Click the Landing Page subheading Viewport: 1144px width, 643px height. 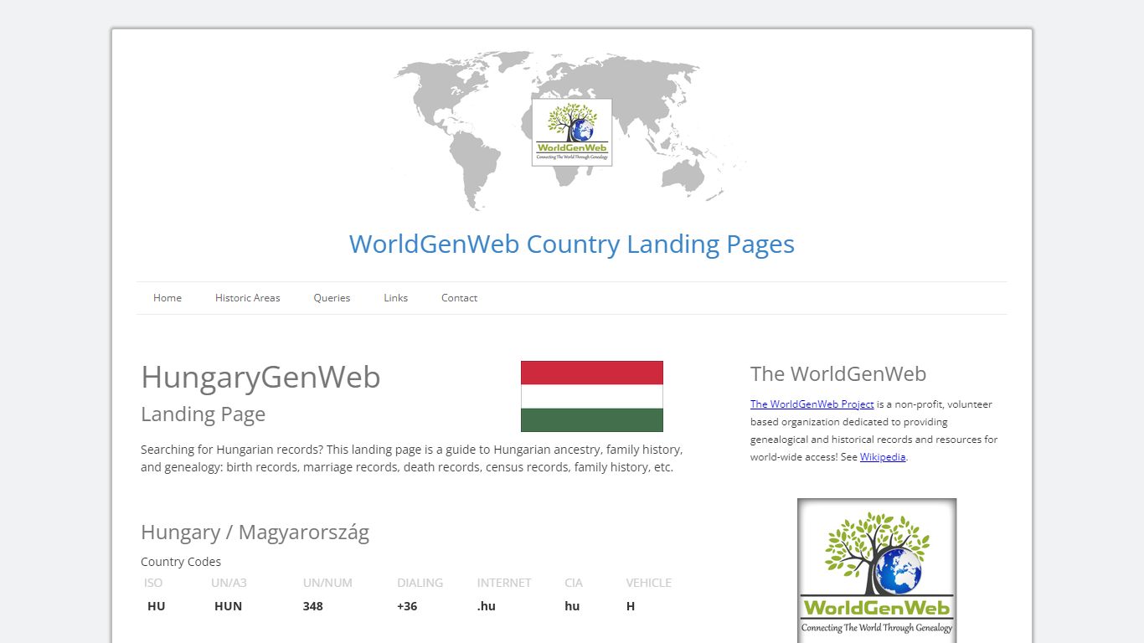tap(203, 414)
